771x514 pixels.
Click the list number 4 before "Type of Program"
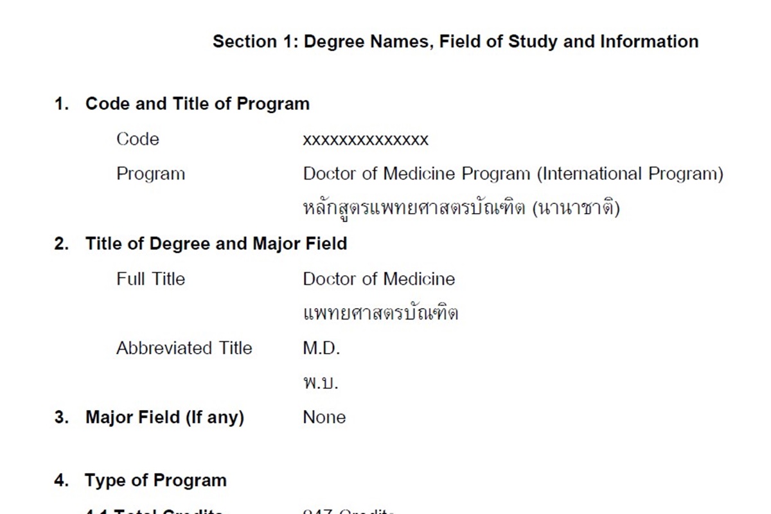(x=61, y=481)
